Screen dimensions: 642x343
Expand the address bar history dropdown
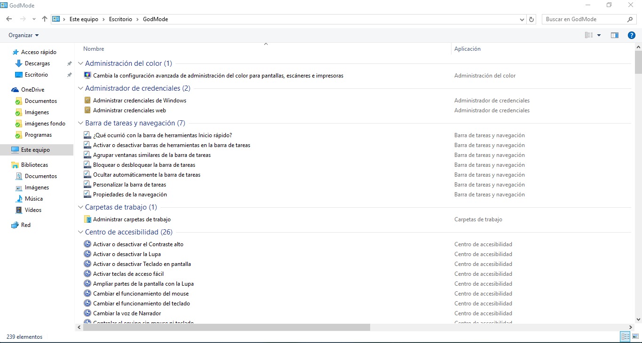(522, 19)
